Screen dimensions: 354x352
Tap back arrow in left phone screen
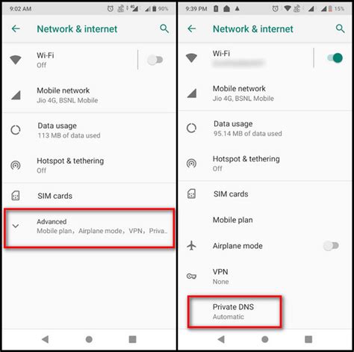[16, 28]
